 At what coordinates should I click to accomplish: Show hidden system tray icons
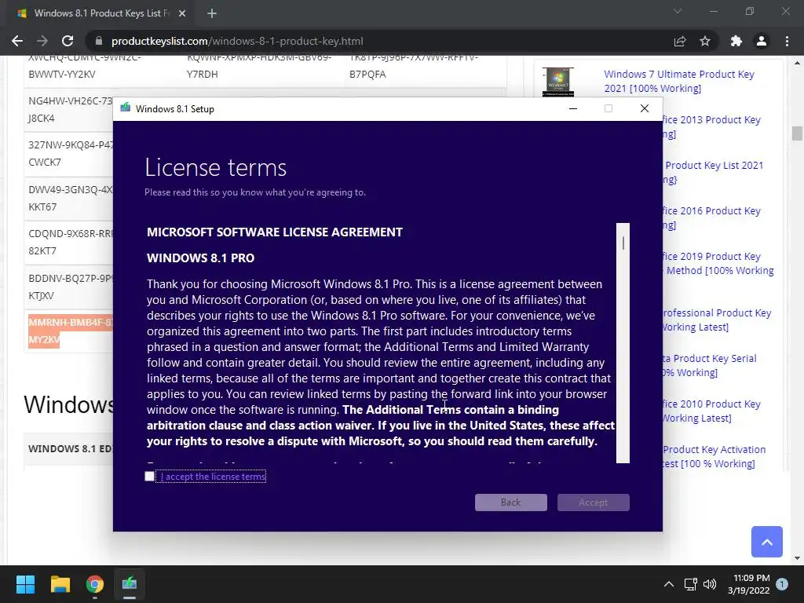point(669,584)
